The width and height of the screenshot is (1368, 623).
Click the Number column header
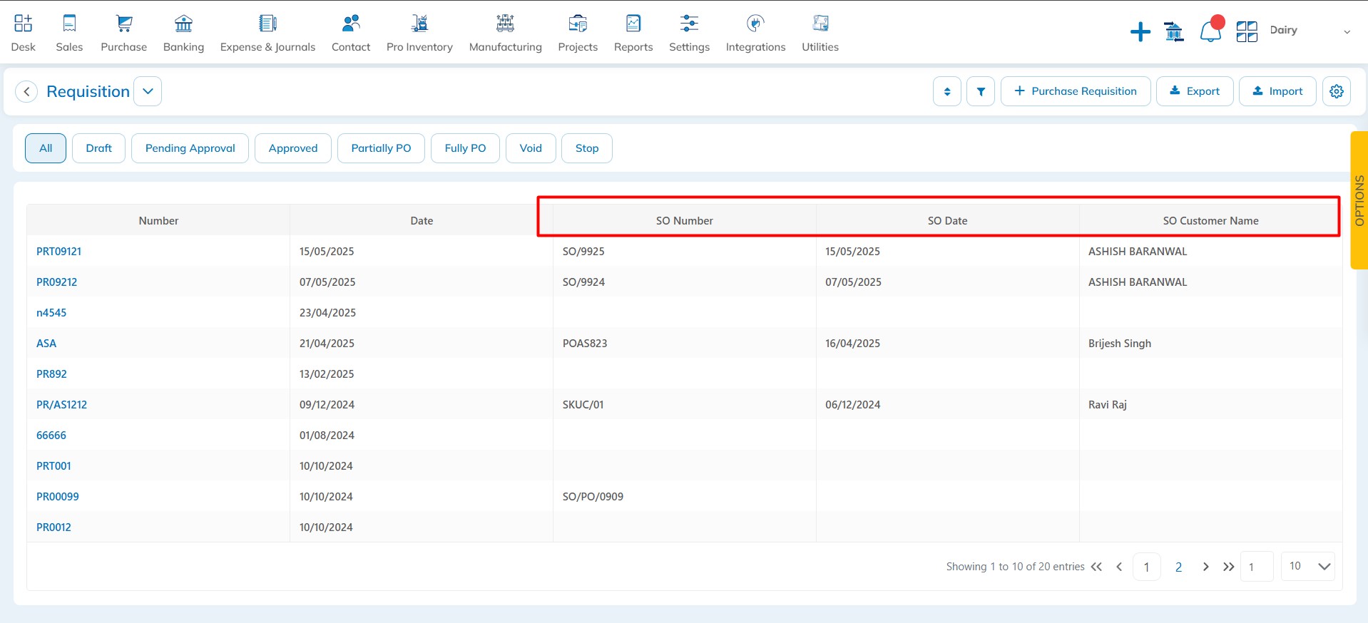pos(158,221)
